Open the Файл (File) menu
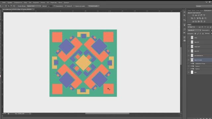The image size is (212, 119). 4,2
